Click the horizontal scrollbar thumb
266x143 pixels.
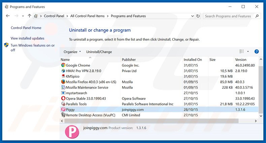151,121
